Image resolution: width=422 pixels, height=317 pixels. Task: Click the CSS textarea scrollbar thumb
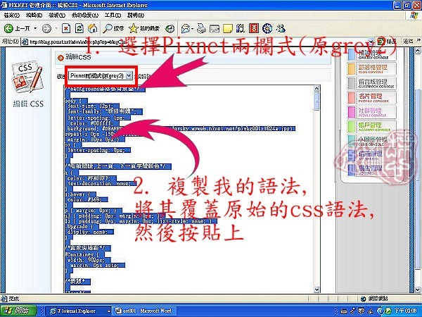tap(316, 101)
